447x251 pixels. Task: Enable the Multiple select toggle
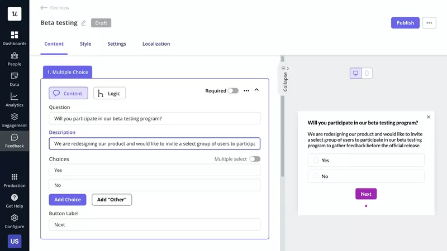[255, 159]
